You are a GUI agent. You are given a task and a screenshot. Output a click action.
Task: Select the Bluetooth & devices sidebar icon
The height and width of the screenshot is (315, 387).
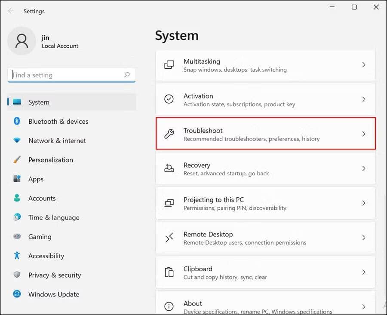click(16, 121)
